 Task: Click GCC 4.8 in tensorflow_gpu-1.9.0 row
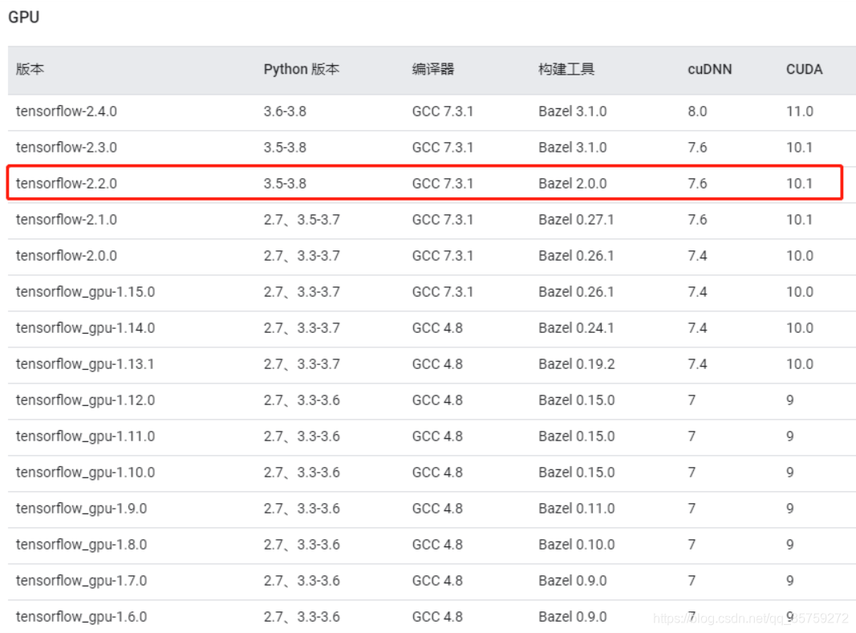pyautogui.click(x=437, y=509)
